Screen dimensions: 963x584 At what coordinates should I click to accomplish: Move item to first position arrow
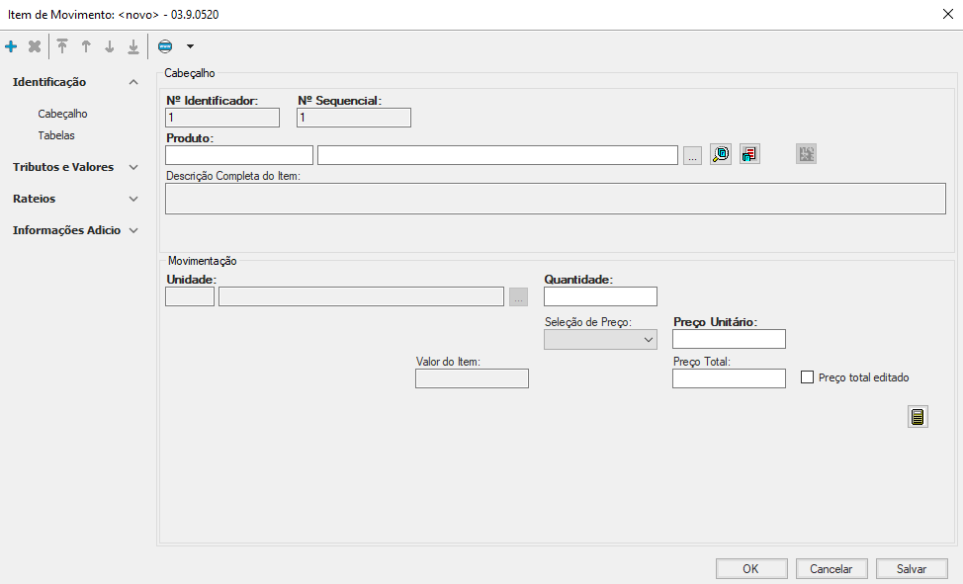(x=62, y=46)
